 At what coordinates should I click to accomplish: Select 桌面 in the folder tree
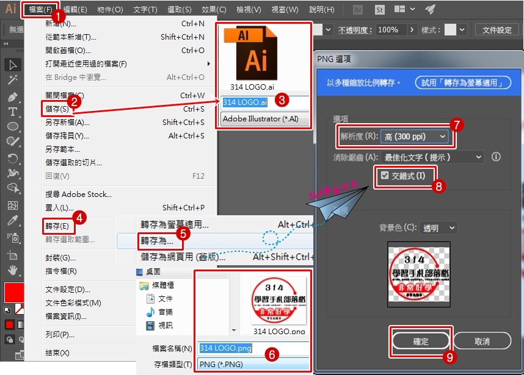pyautogui.click(x=149, y=271)
